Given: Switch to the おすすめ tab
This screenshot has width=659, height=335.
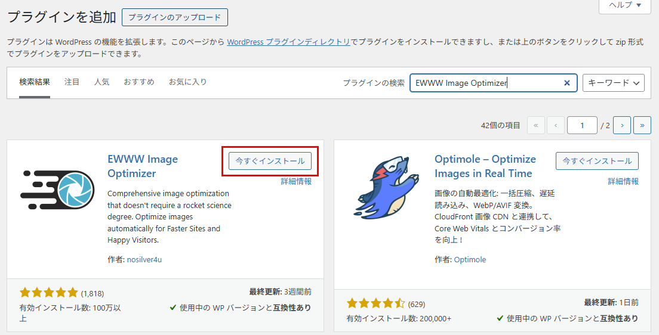Looking at the screenshot, I should 139,82.
